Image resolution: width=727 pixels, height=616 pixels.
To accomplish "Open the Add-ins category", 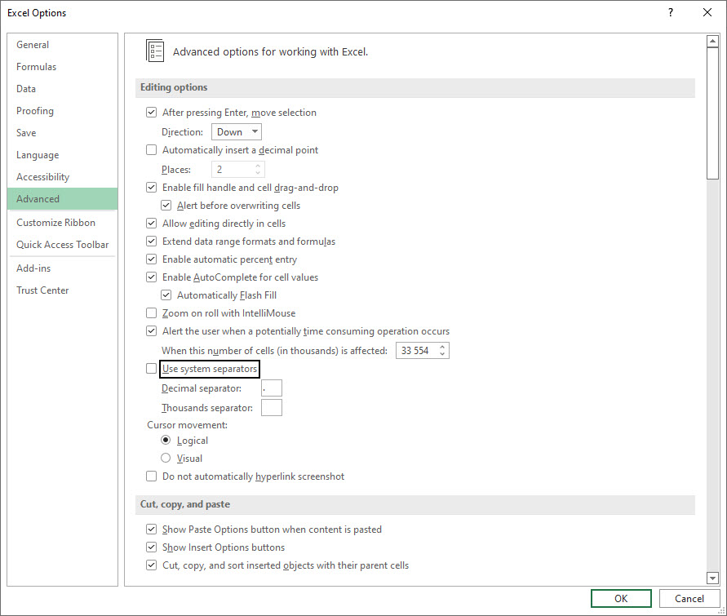I will point(63,268).
